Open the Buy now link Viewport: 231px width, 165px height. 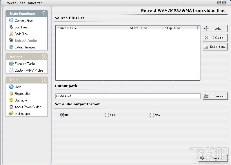[21, 100]
